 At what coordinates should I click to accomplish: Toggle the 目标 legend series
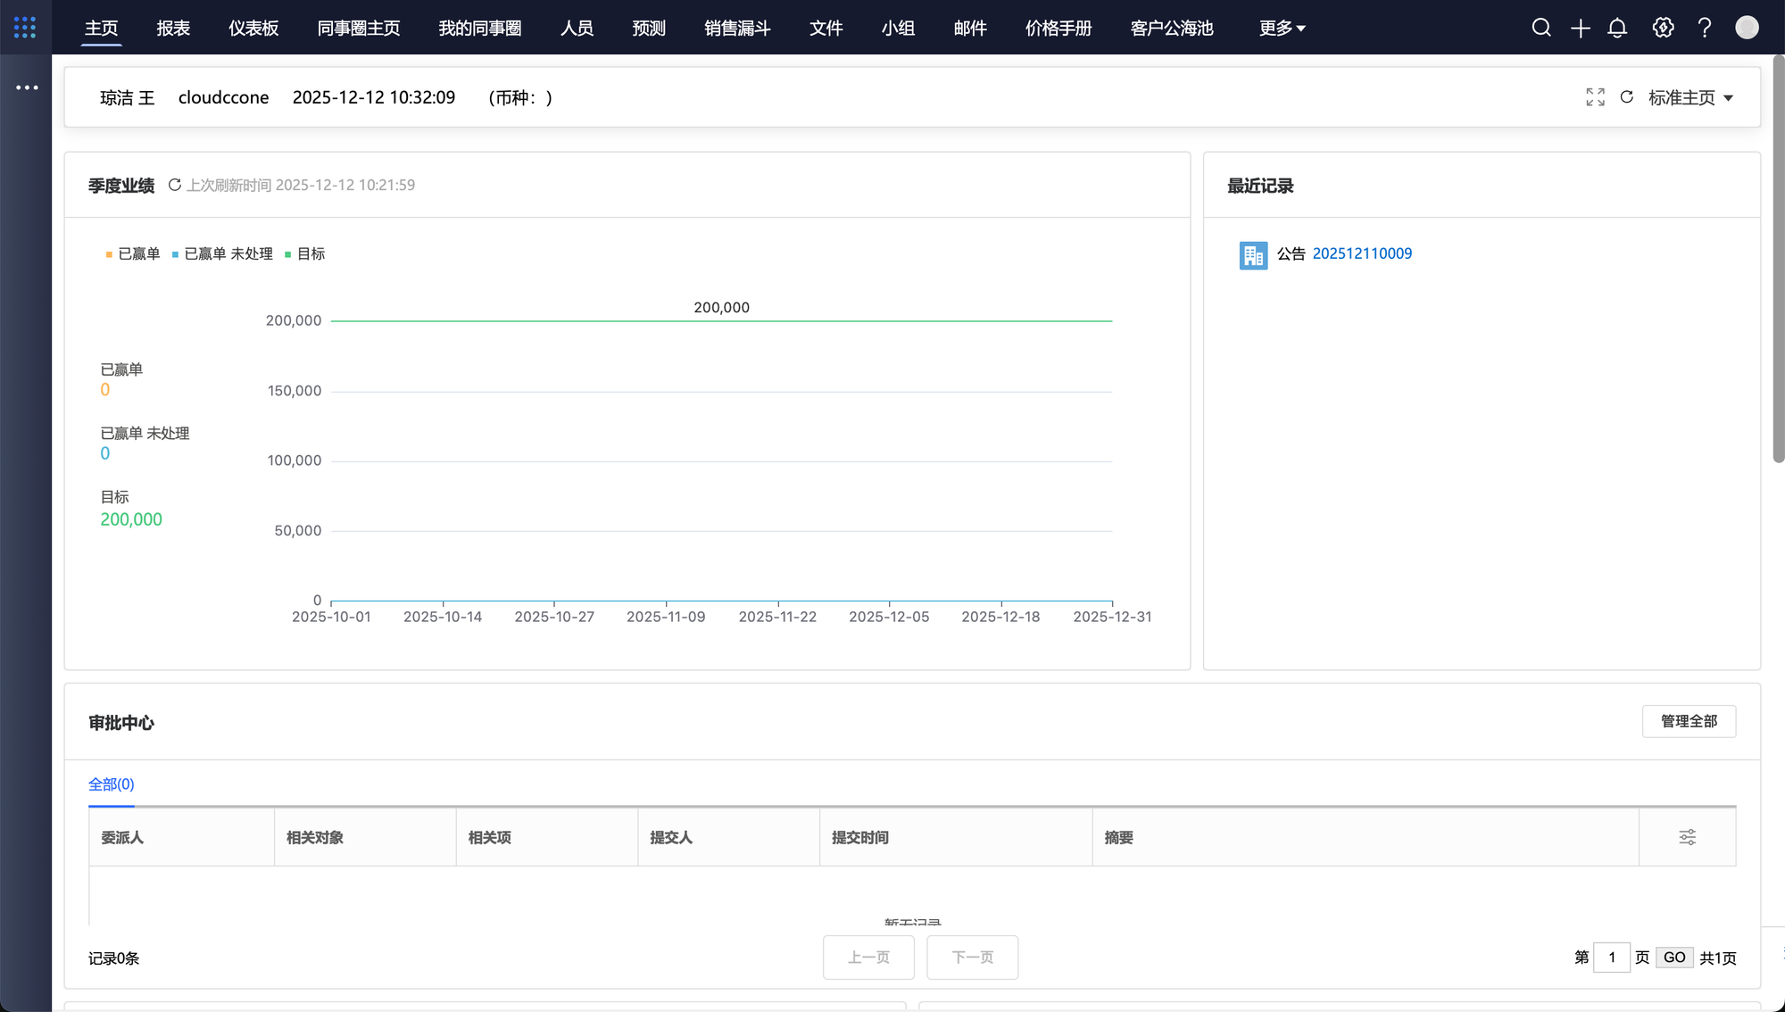[x=304, y=254]
